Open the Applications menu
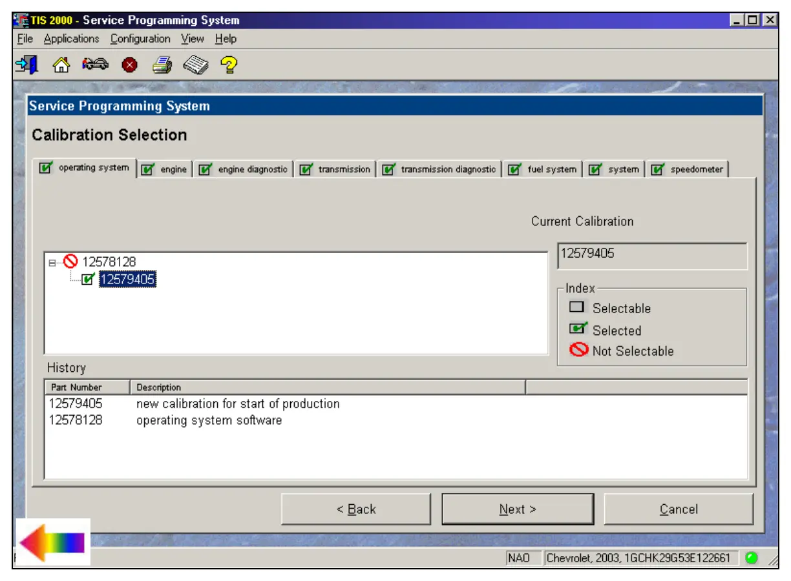The image size is (791, 581). pyautogui.click(x=71, y=39)
